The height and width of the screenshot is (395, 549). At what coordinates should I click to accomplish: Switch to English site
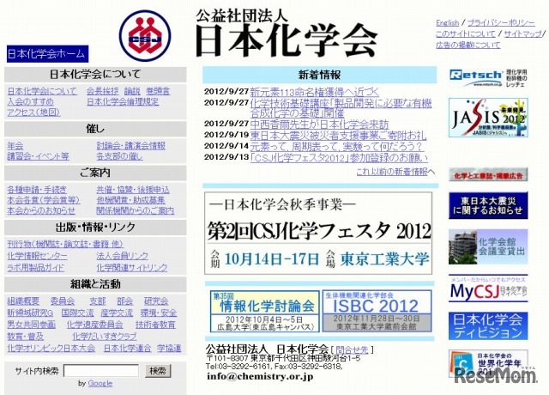pyautogui.click(x=447, y=23)
